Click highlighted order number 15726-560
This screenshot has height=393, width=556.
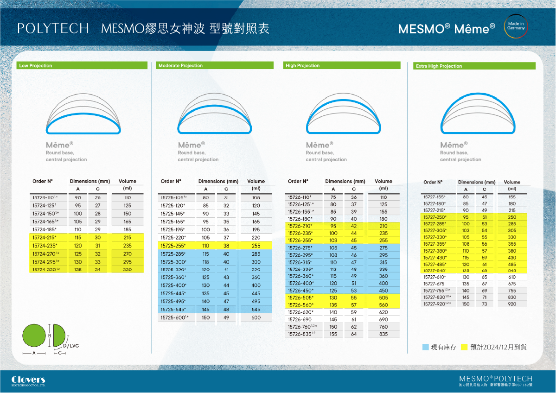pos(300,305)
